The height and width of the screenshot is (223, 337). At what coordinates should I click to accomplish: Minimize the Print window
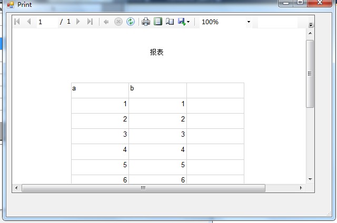pyautogui.click(x=286, y=3)
